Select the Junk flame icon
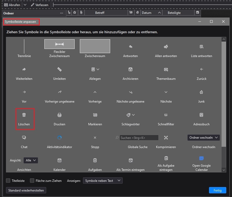This screenshot has height=197, width=232. 201,92
